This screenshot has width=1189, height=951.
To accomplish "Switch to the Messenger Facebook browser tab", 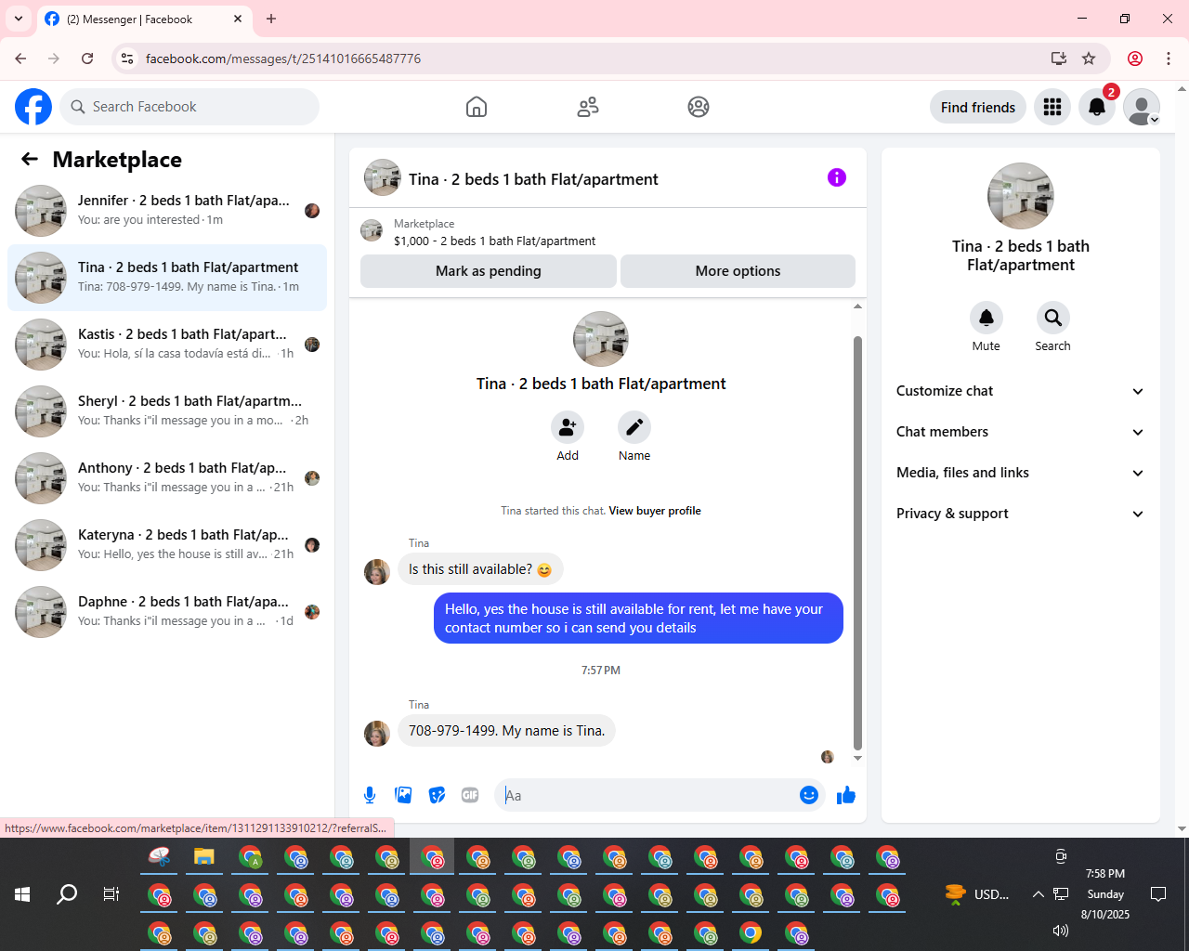I will point(144,19).
